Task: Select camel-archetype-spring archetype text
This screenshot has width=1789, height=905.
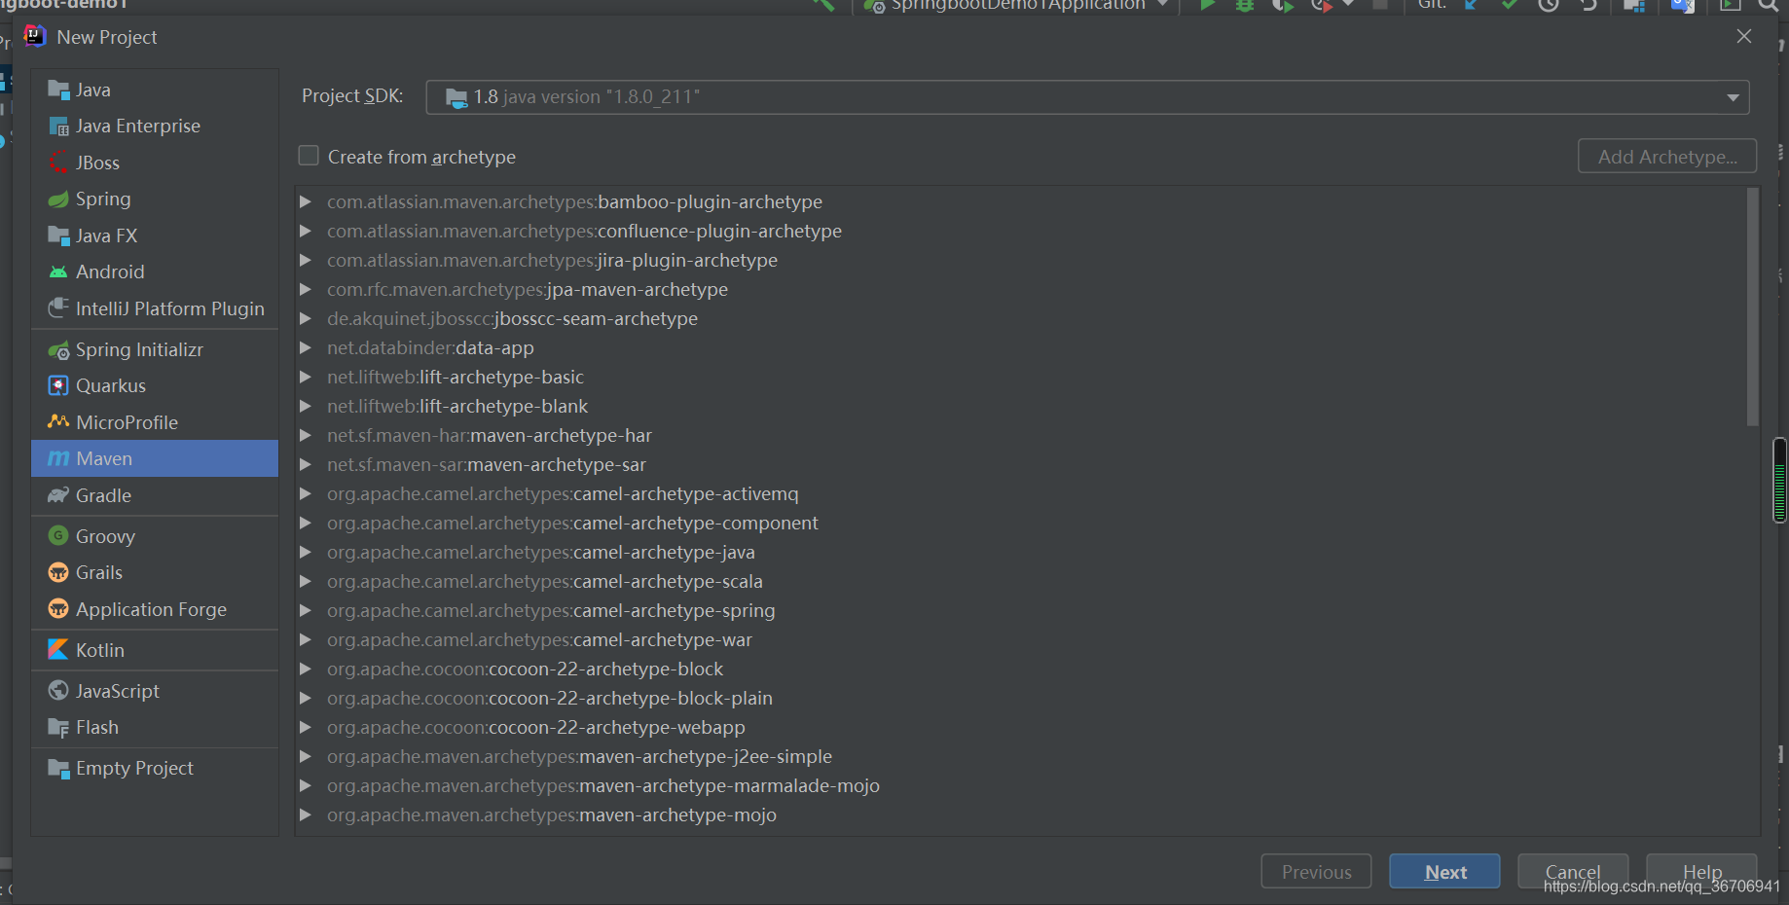Action: (675, 611)
